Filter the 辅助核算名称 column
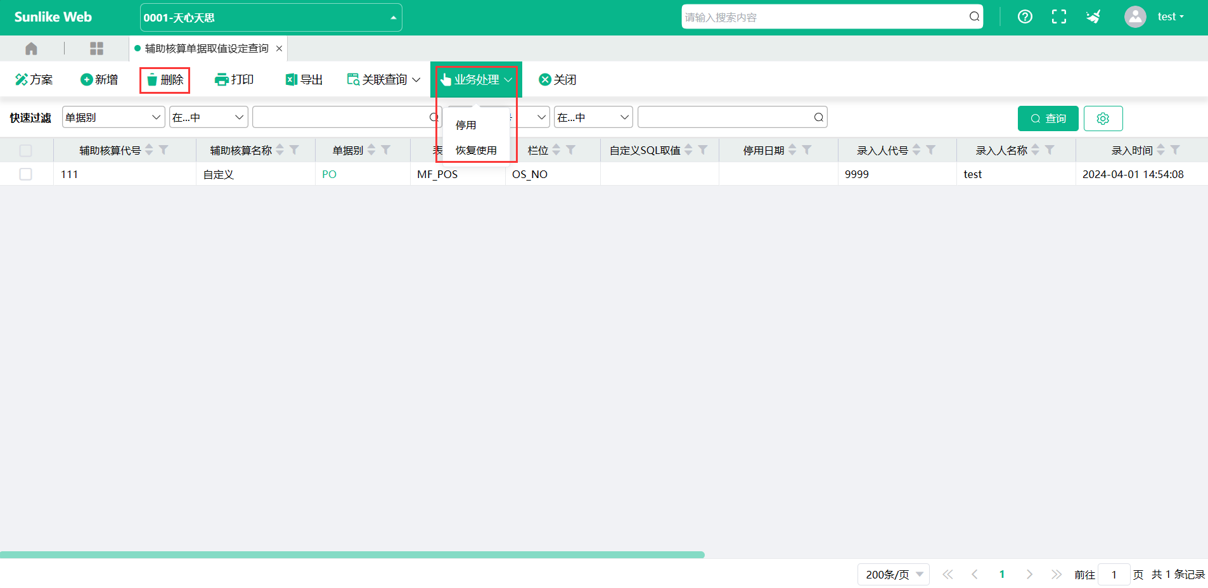This screenshot has height=588, width=1208. click(x=294, y=150)
